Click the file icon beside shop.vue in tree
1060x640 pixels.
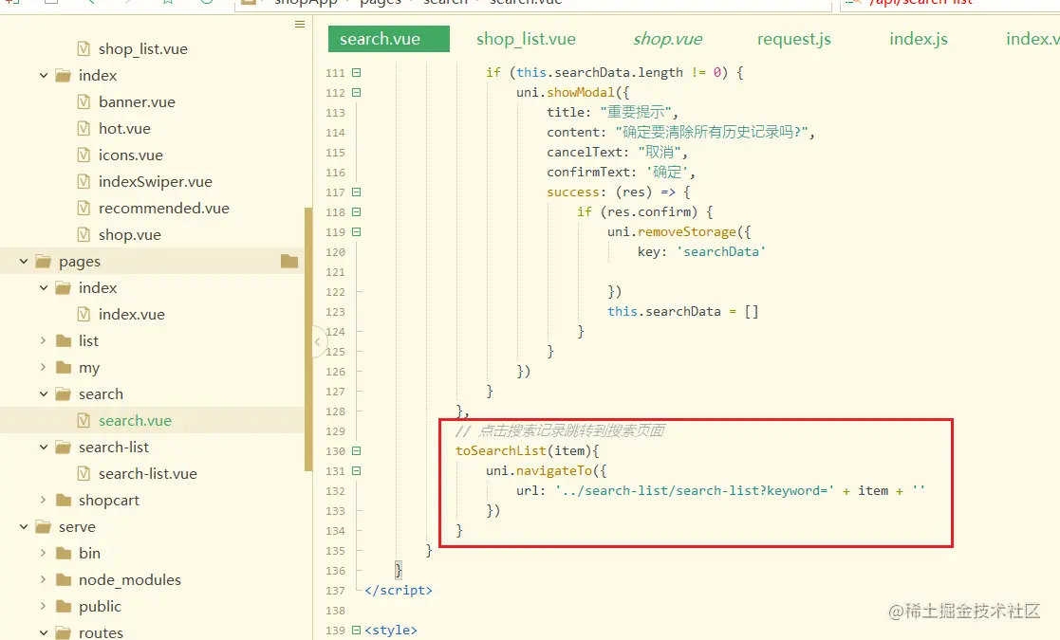(x=84, y=235)
